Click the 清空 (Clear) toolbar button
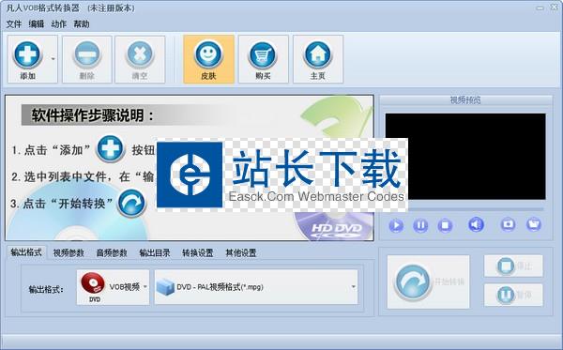The width and height of the screenshot is (563, 350). coord(140,59)
